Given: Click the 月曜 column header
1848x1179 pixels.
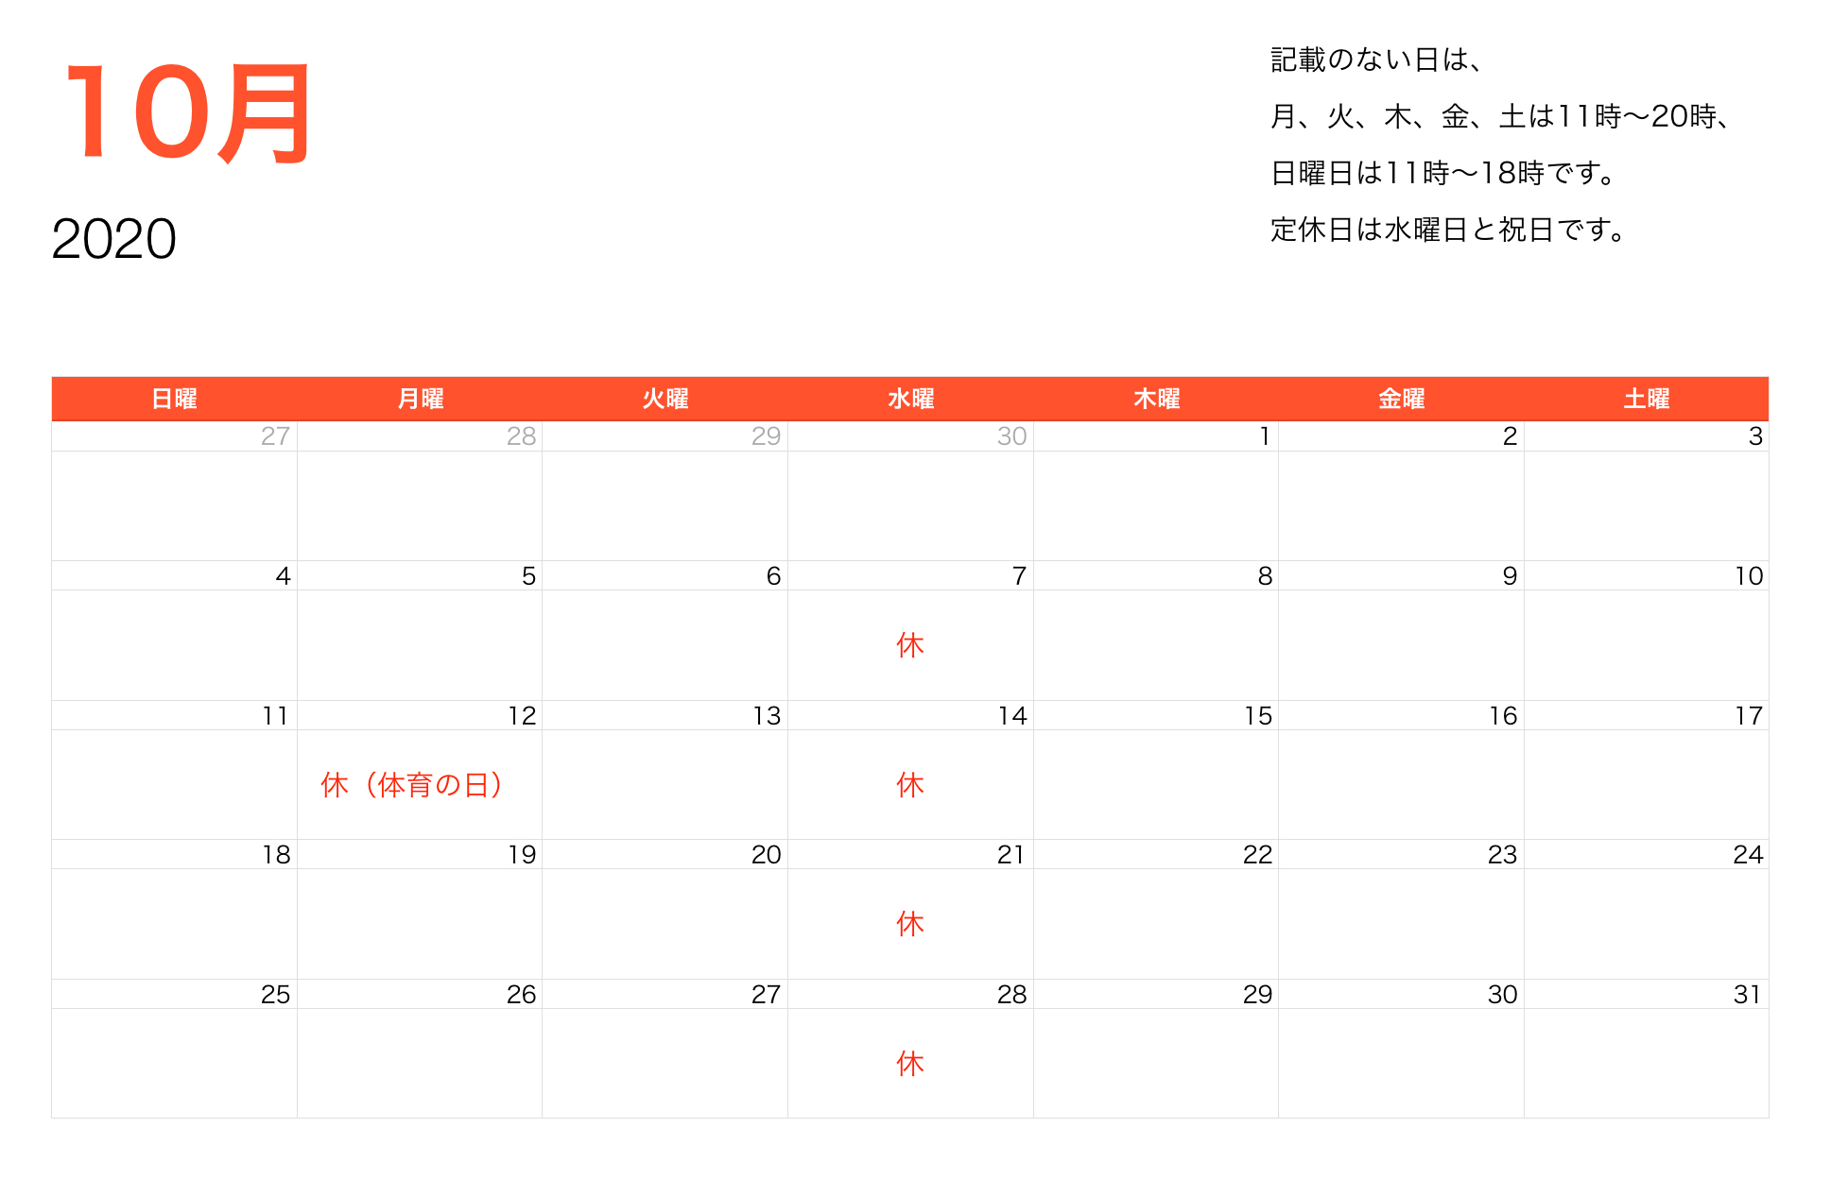Looking at the screenshot, I should (x=419, y=399).
